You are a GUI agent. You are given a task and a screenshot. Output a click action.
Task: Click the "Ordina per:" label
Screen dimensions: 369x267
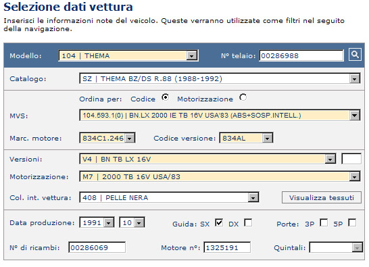[x=101, y=99]
